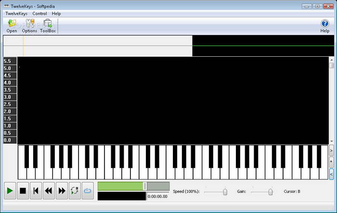
Task: Click the vertical scrollbar thumb
Action: coord(331,65)
